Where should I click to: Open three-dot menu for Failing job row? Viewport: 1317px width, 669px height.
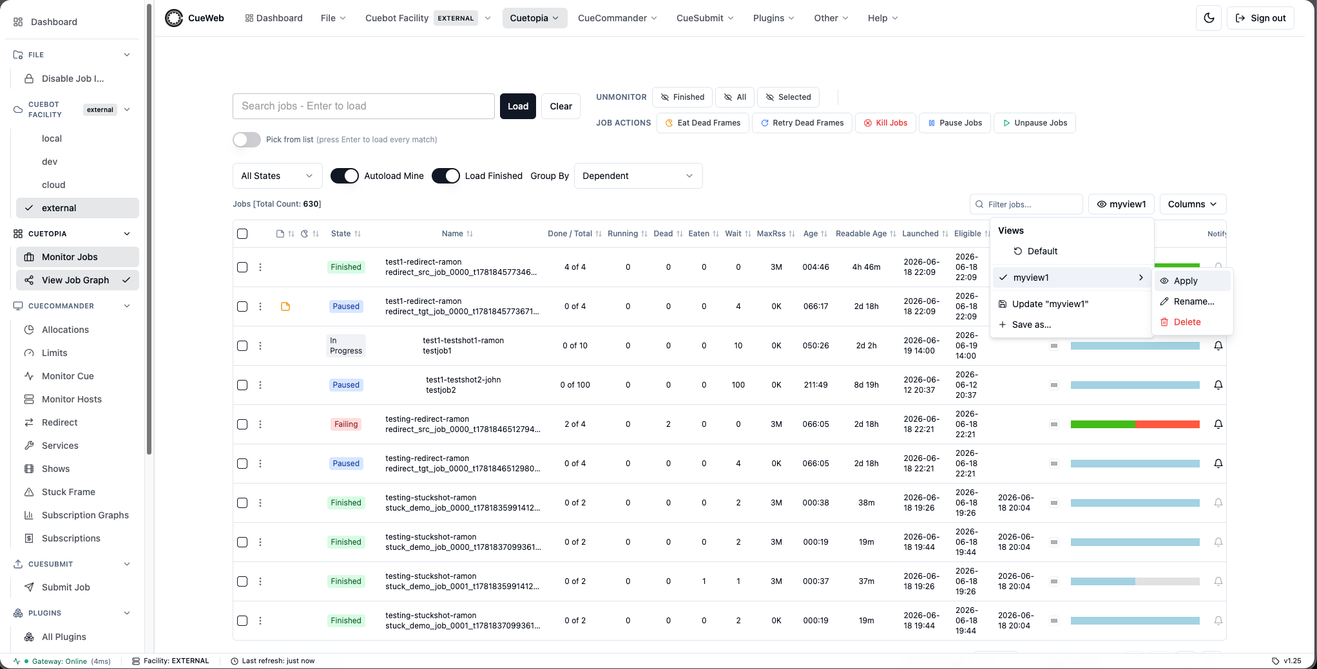click(260, 424)
